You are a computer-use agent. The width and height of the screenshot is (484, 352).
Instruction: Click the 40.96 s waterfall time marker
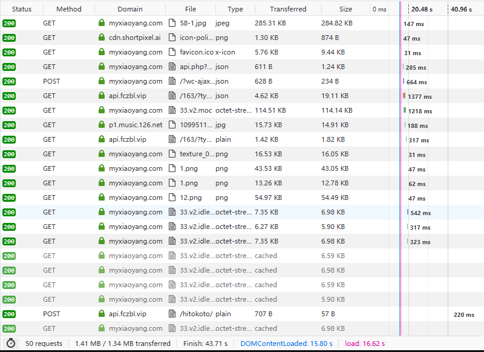(461, 9)
